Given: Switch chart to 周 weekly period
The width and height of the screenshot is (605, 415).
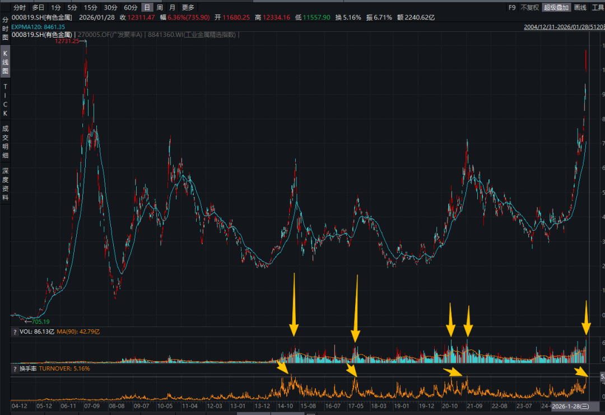Looking at the screenshot, I should pos(160,7).
